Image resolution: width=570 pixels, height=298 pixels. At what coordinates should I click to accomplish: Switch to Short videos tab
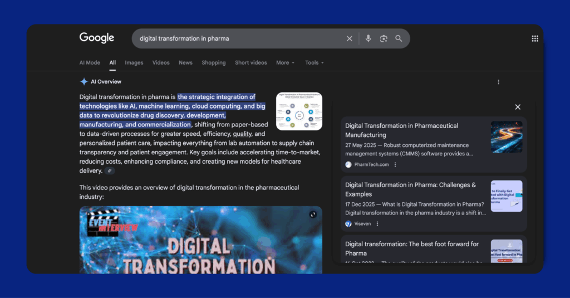coord(251,62)
